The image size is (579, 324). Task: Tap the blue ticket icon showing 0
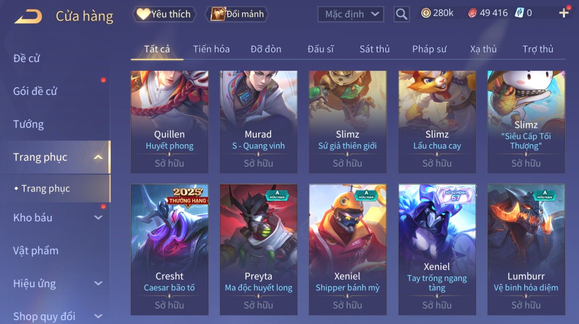519,13
